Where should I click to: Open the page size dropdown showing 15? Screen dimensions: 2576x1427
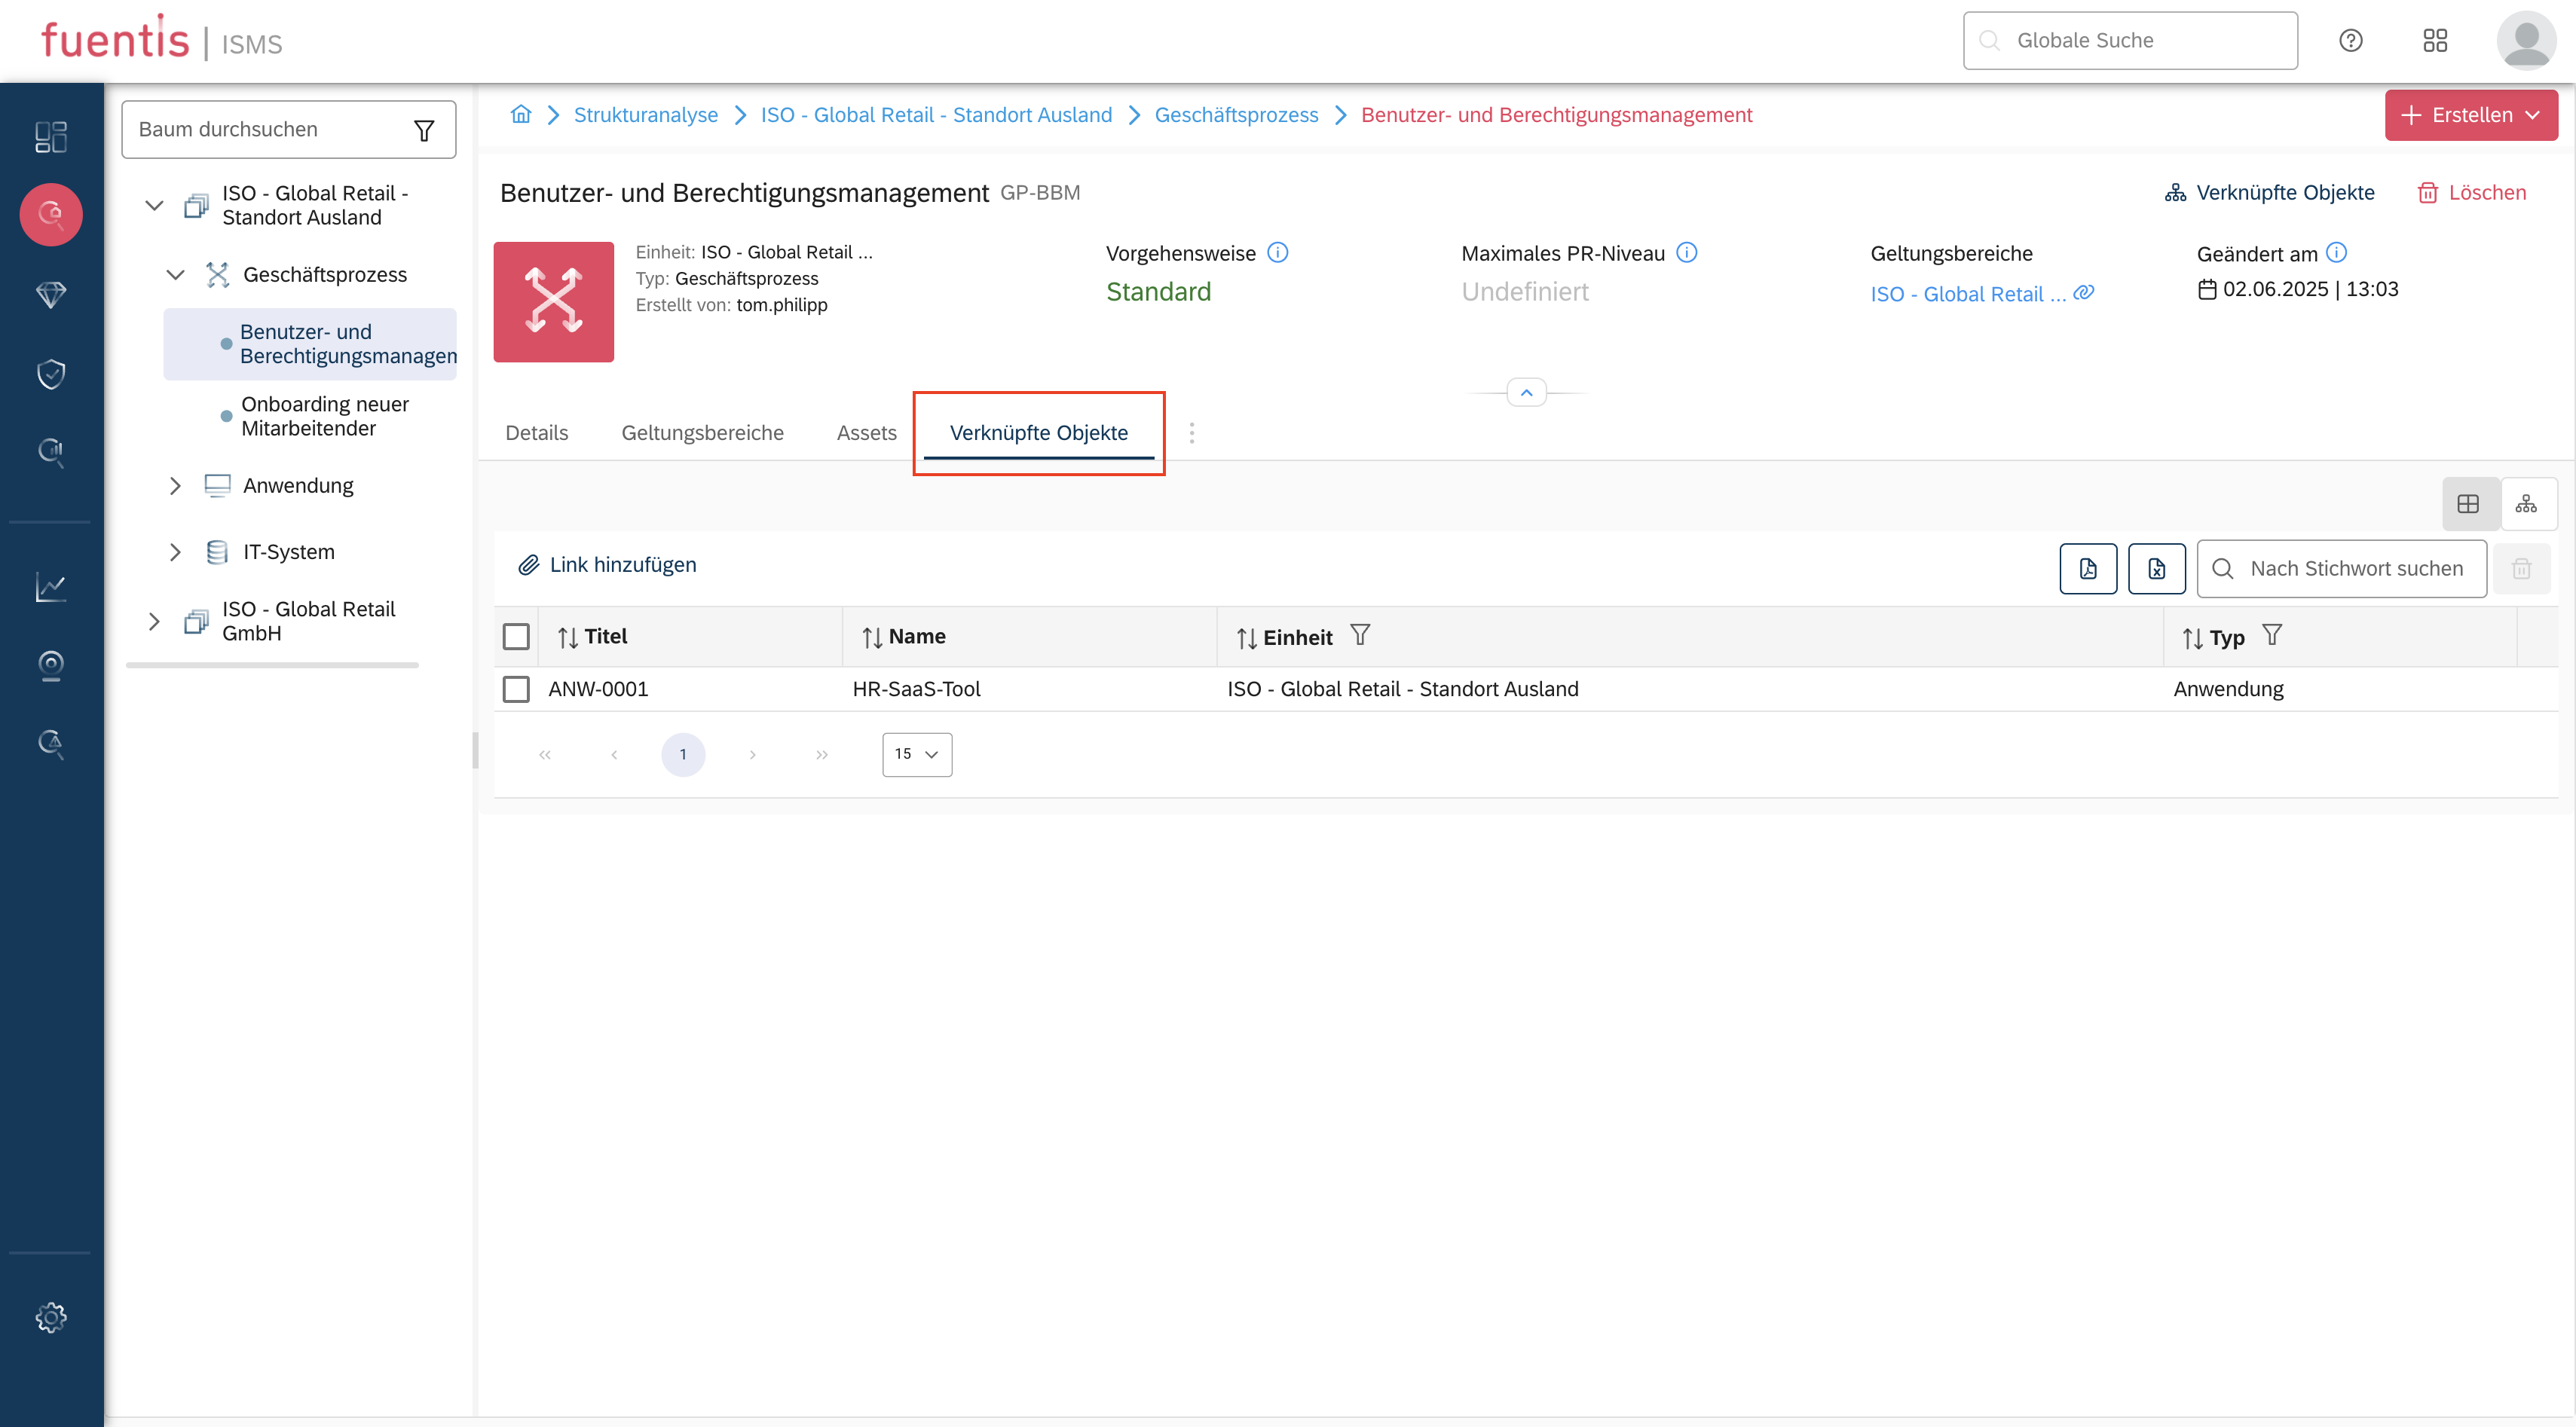coord(916,754)
